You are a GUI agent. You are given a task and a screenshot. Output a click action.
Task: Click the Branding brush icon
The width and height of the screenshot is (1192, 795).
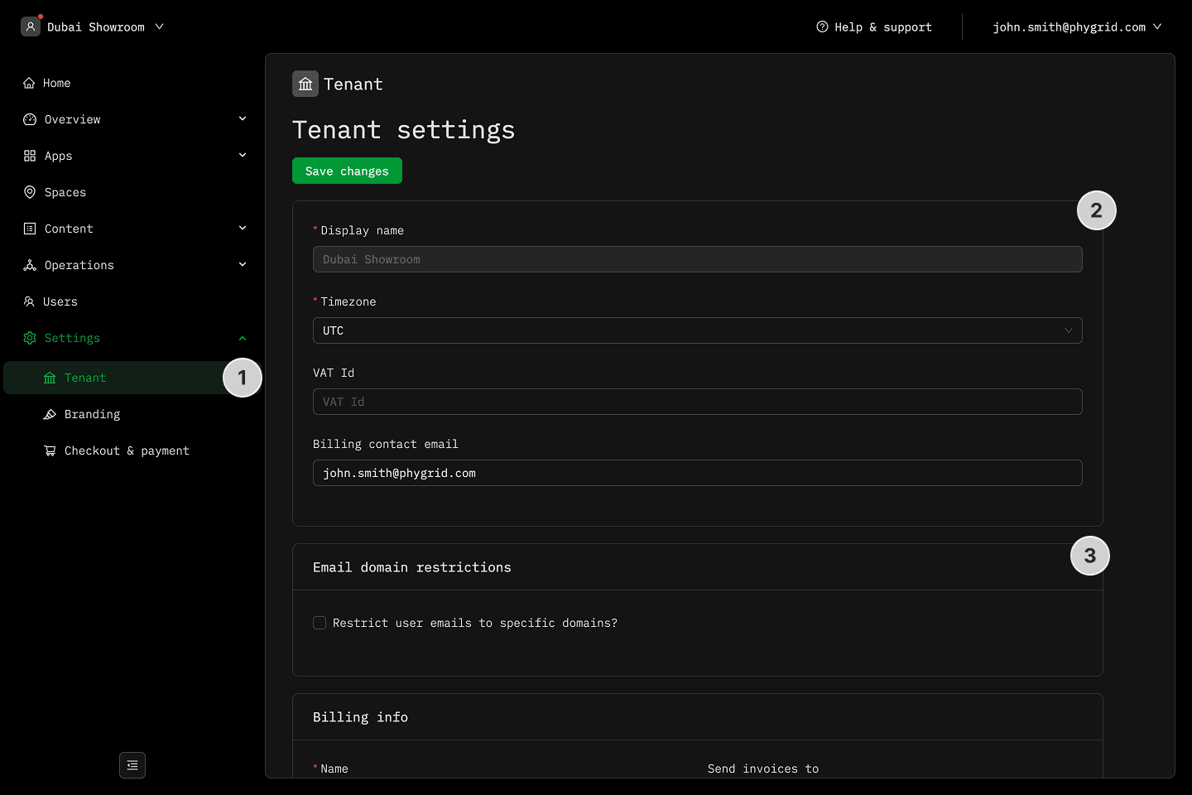tap(50, 414)
